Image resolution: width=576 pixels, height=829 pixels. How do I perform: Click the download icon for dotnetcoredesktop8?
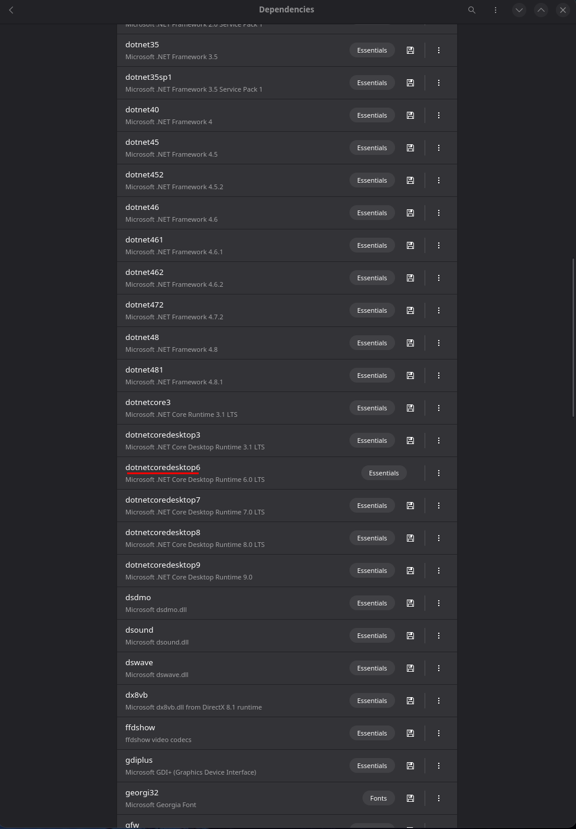tap(410, 538)
